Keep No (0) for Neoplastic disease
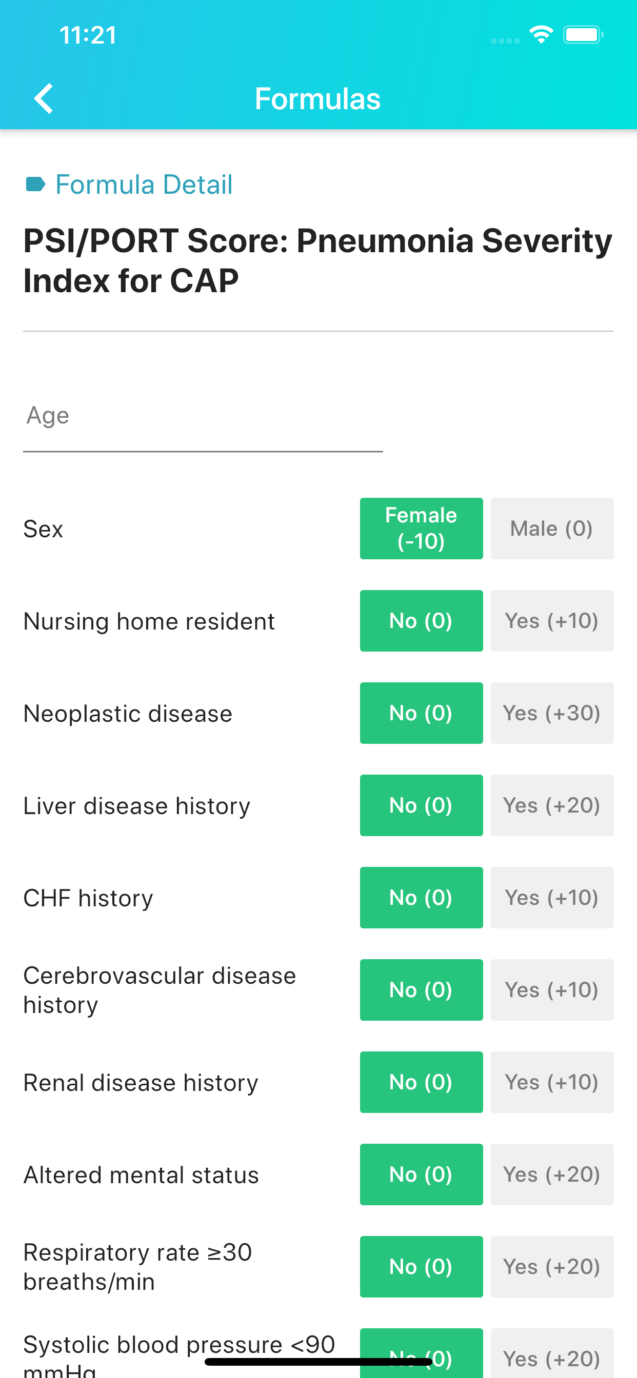The width and height of the screenshot is (637, 1378). pyautogui.click(x=421, y=713)
